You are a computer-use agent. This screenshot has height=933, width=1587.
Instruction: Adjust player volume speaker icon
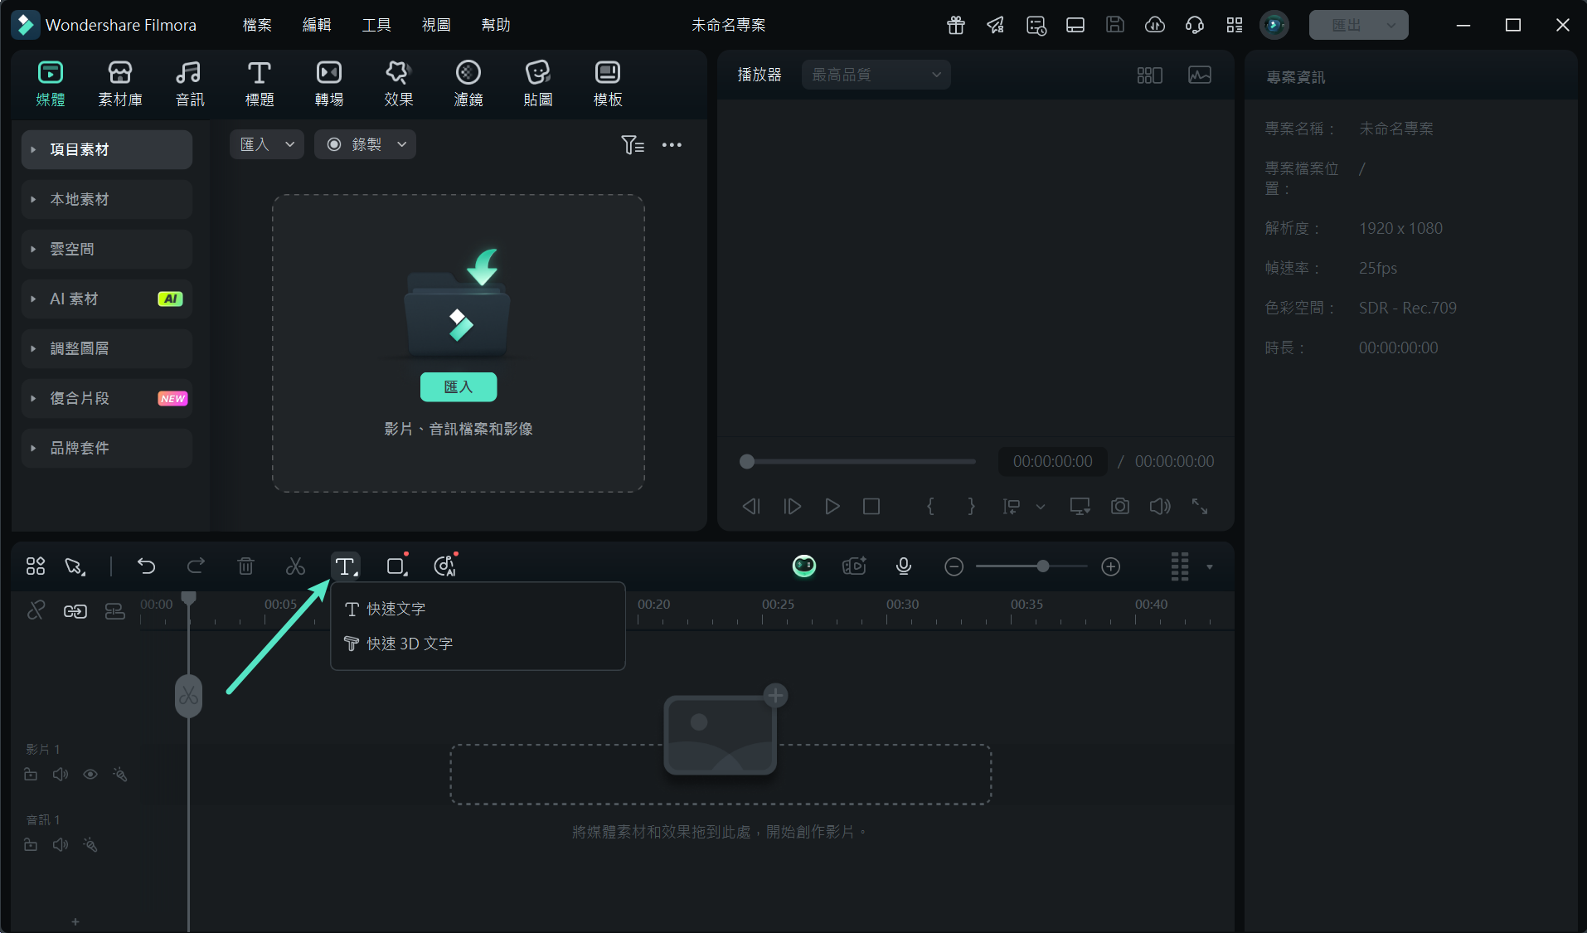click(x=1160, y=506)
